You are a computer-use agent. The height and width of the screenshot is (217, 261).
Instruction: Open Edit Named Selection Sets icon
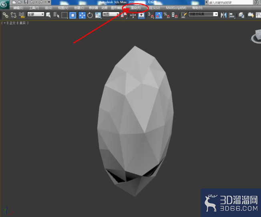pos(184,15)
